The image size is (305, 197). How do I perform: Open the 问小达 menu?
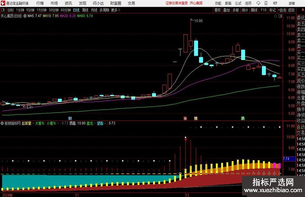(x=98, y=3)
